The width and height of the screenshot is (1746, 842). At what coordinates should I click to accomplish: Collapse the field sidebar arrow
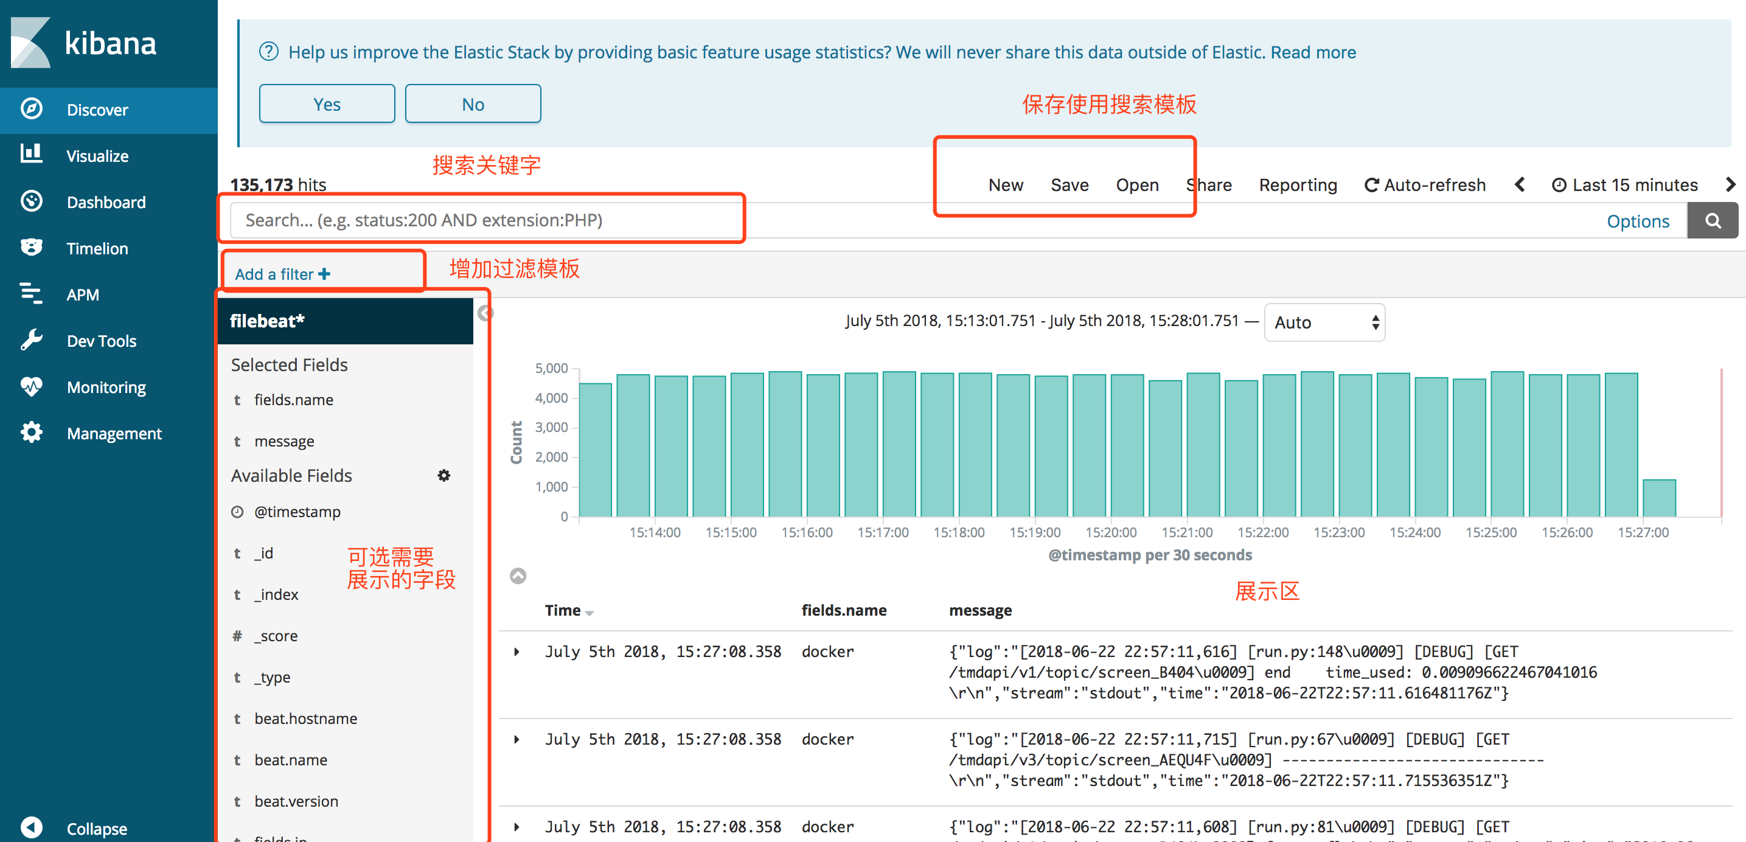tap(485, 313)
